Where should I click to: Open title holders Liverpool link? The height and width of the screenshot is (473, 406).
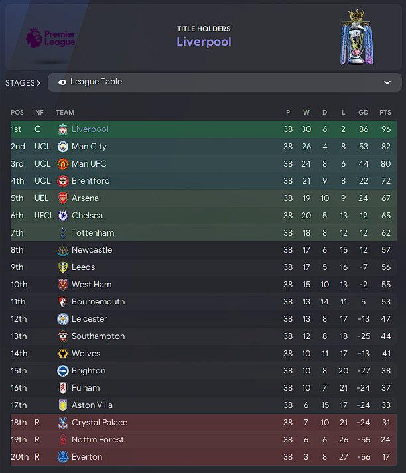tap(203, 42)
